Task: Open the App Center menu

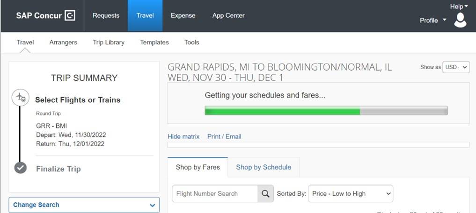Action: tap(228, 15)
